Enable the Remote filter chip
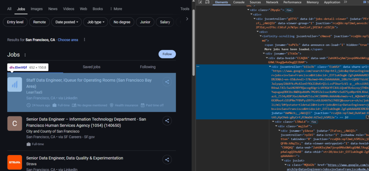The height and width of the screenshot is (171, 369). 39,22
